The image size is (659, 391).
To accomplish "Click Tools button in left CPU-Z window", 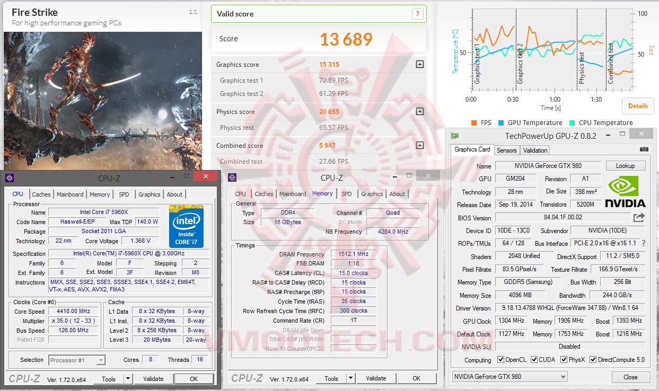I will coord(109,379).
